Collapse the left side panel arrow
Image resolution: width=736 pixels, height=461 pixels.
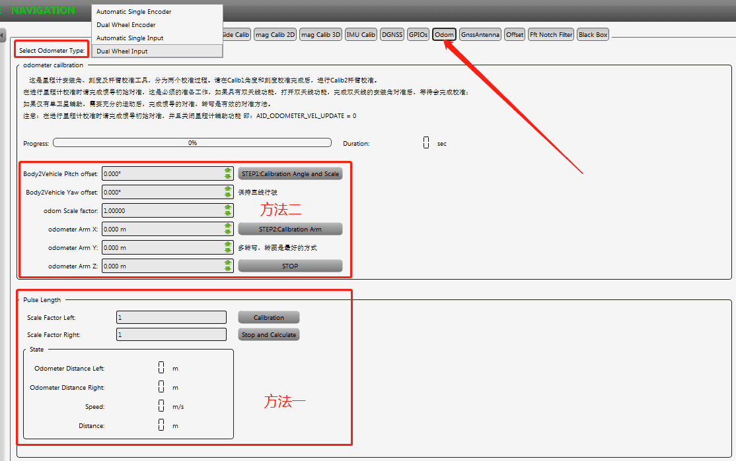[x=3, y=35]
